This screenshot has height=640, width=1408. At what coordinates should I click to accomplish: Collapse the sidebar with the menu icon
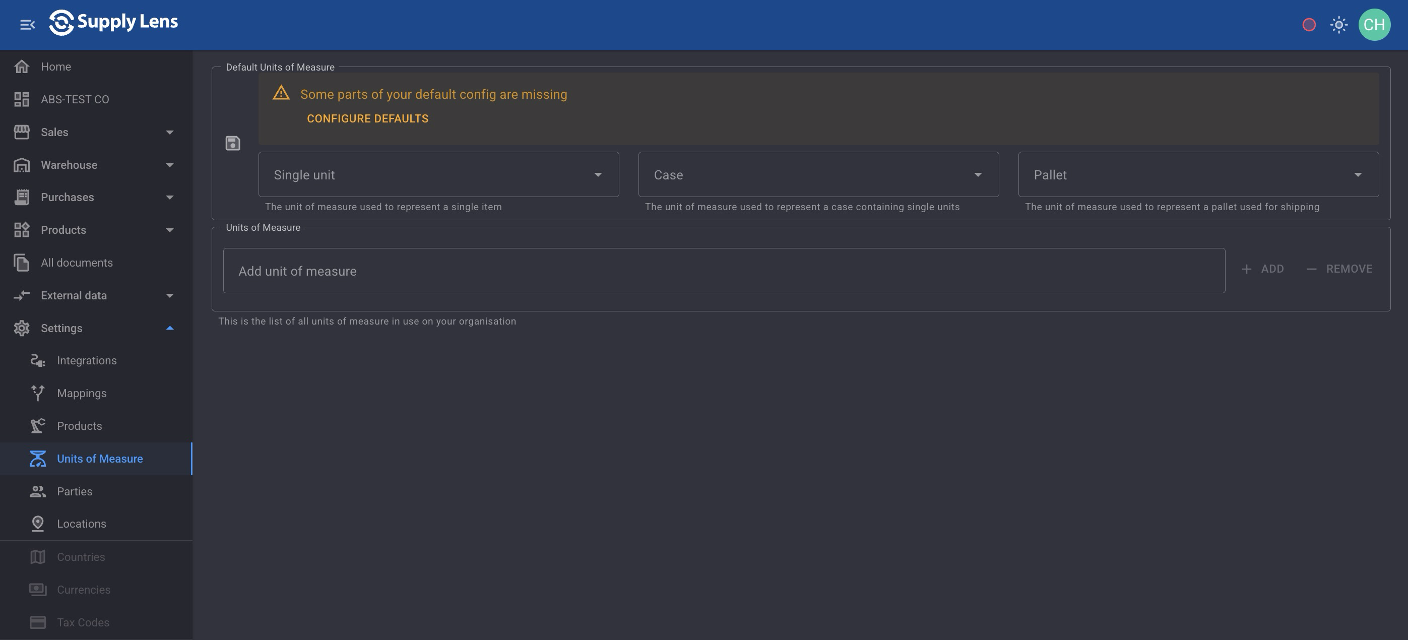click(x=27, y=25)
